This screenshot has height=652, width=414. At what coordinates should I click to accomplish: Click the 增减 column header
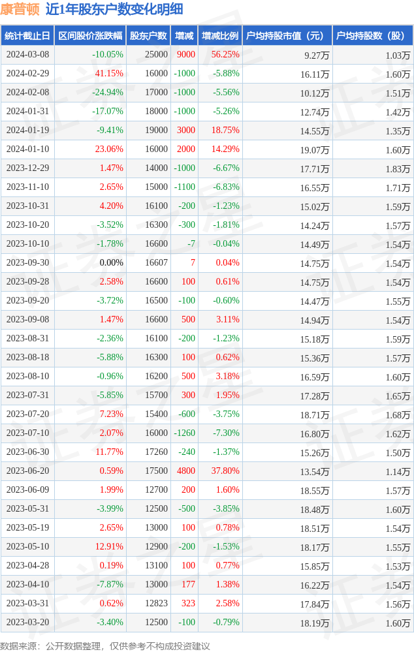click(x=184, y=36)
